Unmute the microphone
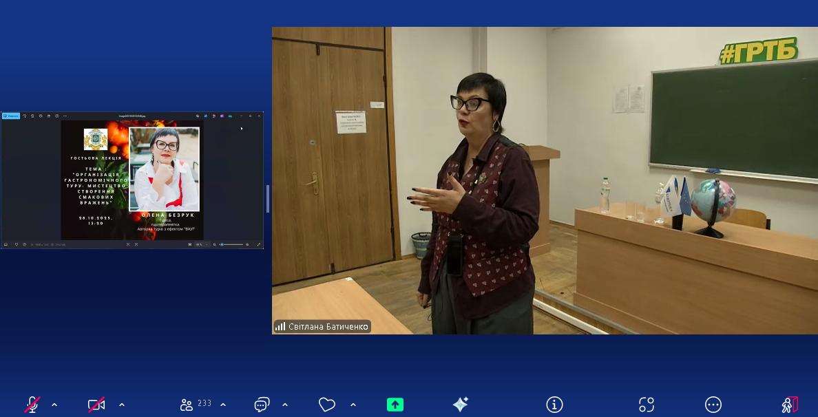 point(32,405)
